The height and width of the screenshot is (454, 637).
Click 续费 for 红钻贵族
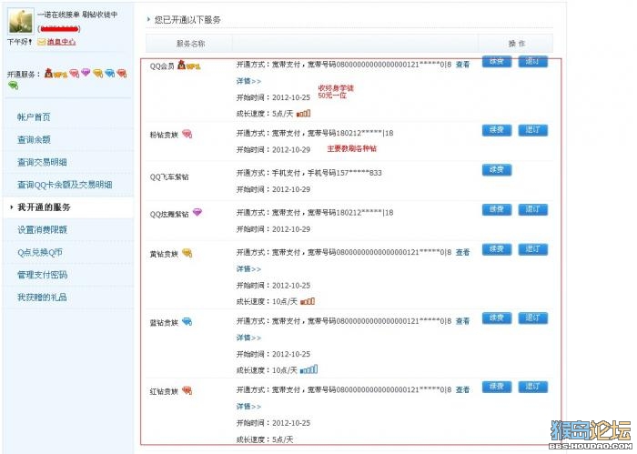(497, 387)
